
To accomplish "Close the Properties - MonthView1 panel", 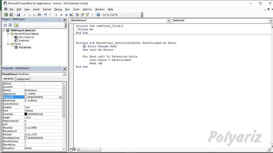I will (x=64, y=69).
